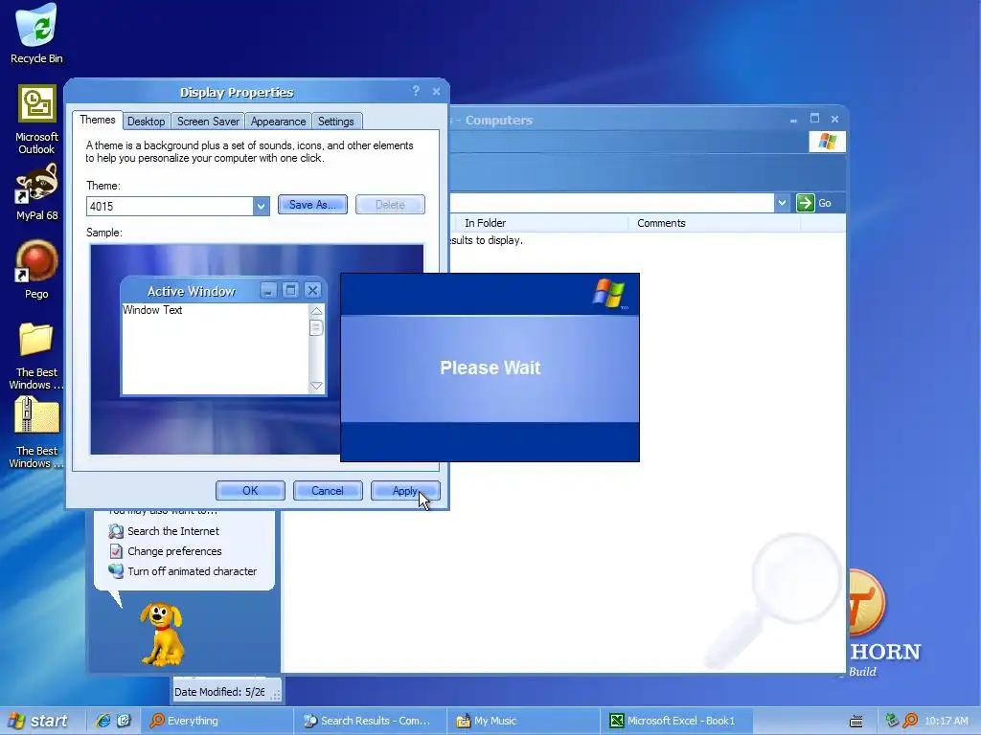Screen dimensions: 981x735
Task: Click the green Go arrow icon
Action: 805,203
